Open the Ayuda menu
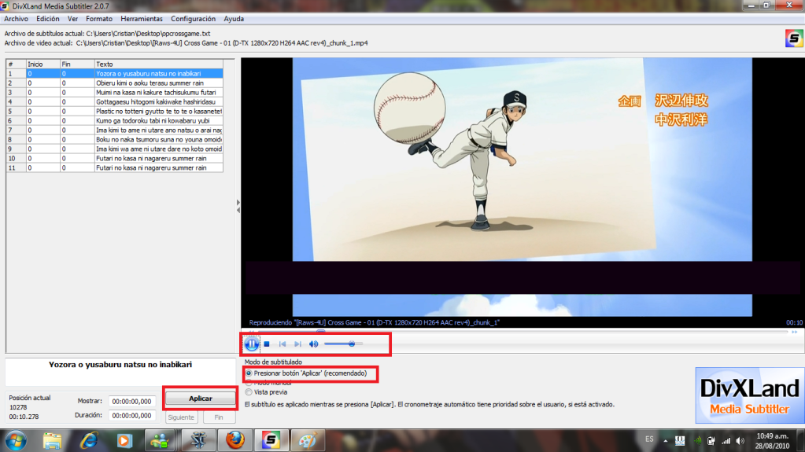Viewport: 805px width, 452px height. point(234,18)
